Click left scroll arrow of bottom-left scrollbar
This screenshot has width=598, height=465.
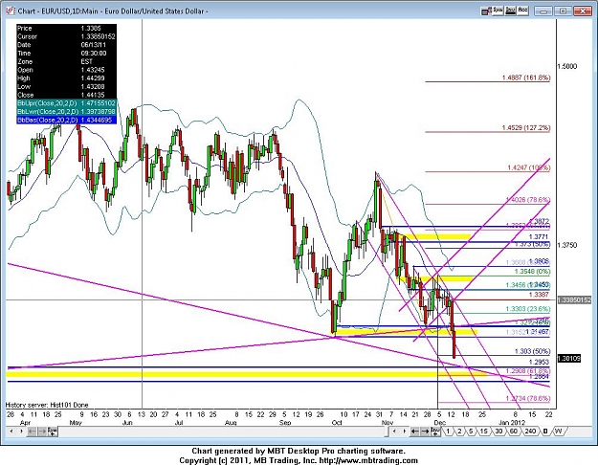click(11, 432)
